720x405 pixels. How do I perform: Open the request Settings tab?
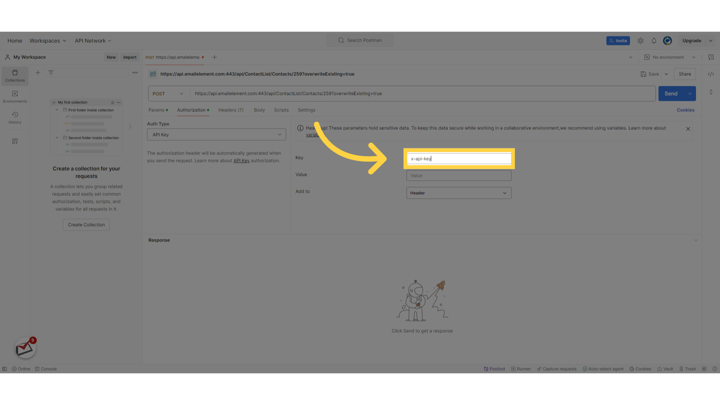point(306,110)
